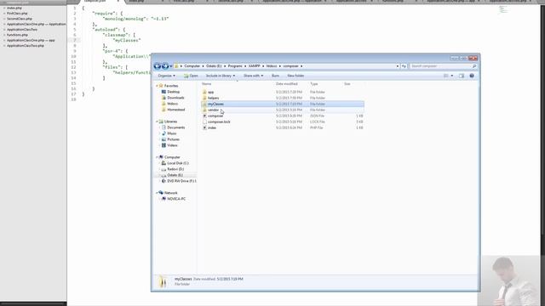Screen dimensions: 545x306
Task: Select htdocs in the address breadcrumb
Action: (x=272, y=66)
